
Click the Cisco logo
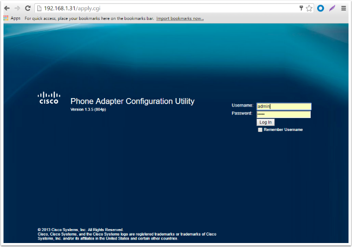pyautogui.click(x=49, y=98)
